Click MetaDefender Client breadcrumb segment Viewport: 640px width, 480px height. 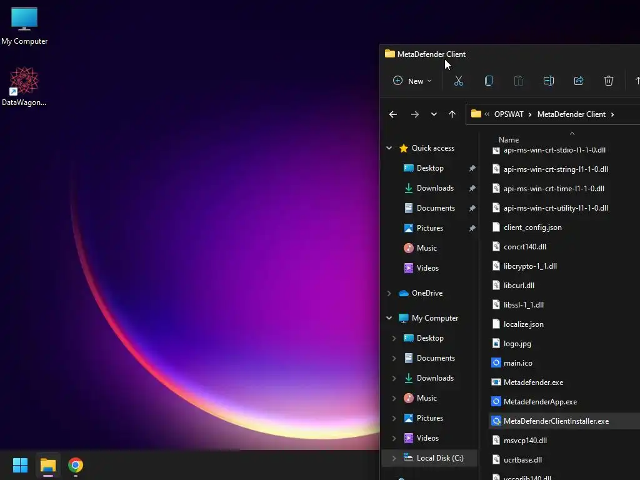pyautogui.click(x=571, y=114)
